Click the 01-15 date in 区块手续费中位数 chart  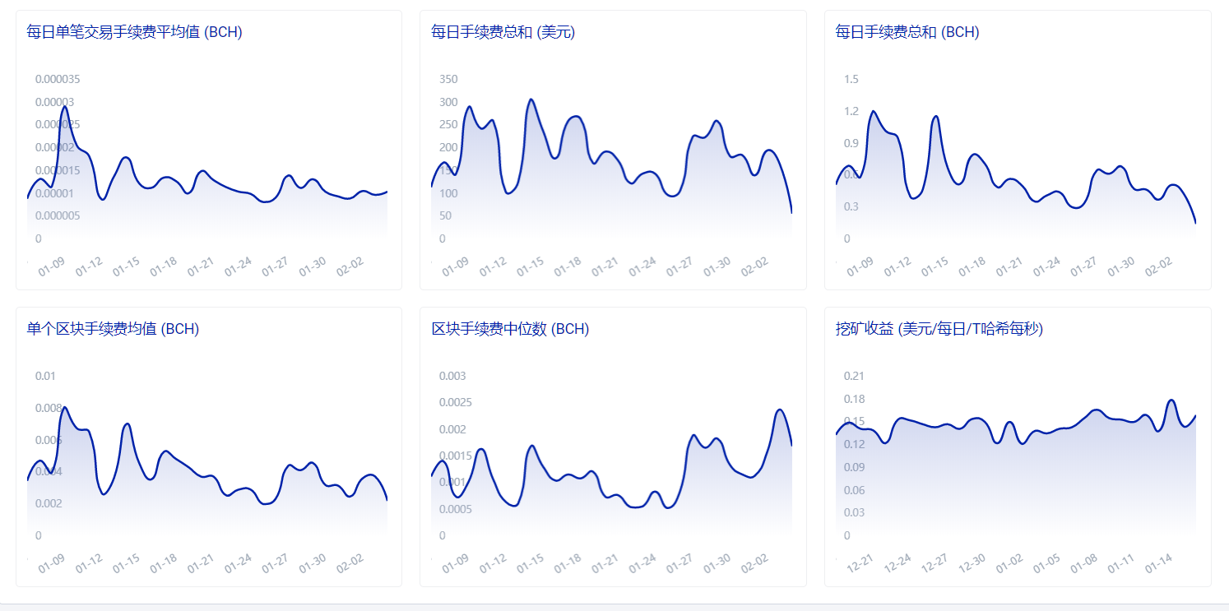point(530,563)
